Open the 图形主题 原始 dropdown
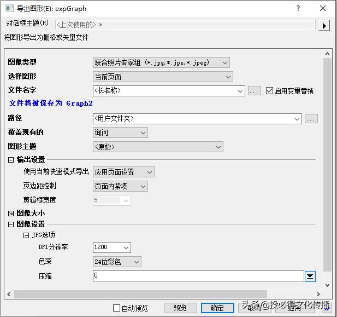The height and width of the screenshot is (317, 337). click(x=158, y=147)
